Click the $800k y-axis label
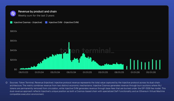 click(x=14, y=31)
